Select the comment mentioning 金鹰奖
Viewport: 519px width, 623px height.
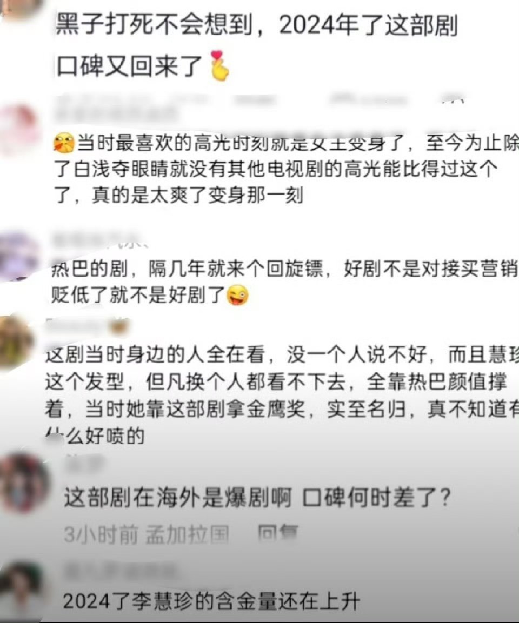(x=281, y=396)
